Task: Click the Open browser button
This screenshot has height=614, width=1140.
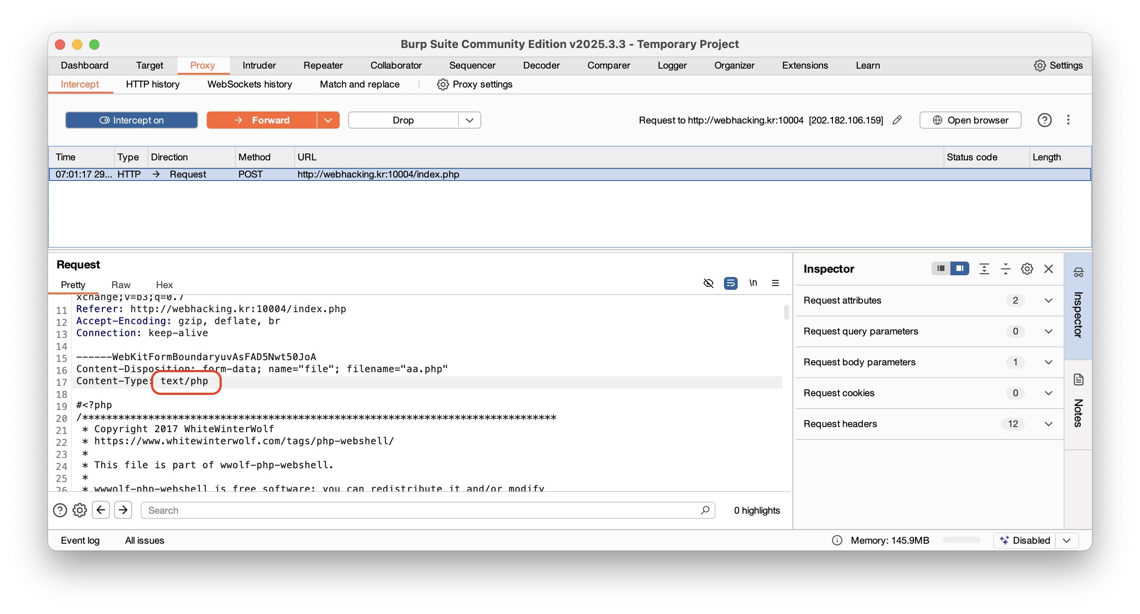Action: coord(970,120)
